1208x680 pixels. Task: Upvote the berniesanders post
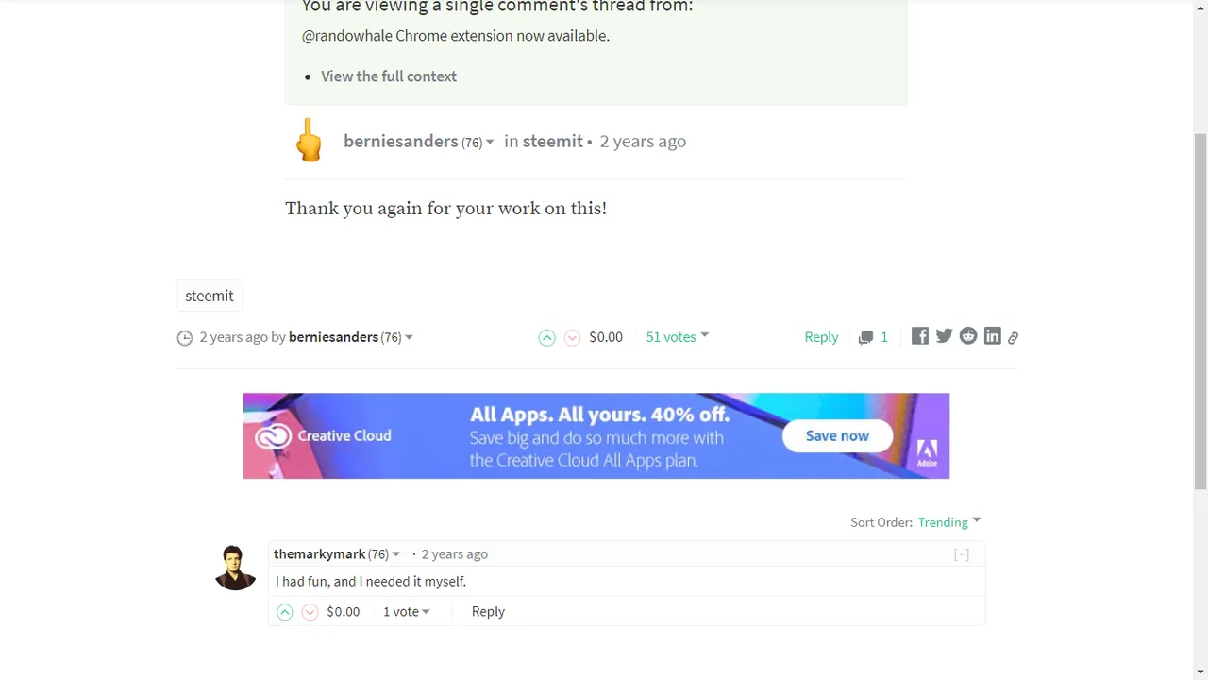pyautogui.click(x=546, y=337)
